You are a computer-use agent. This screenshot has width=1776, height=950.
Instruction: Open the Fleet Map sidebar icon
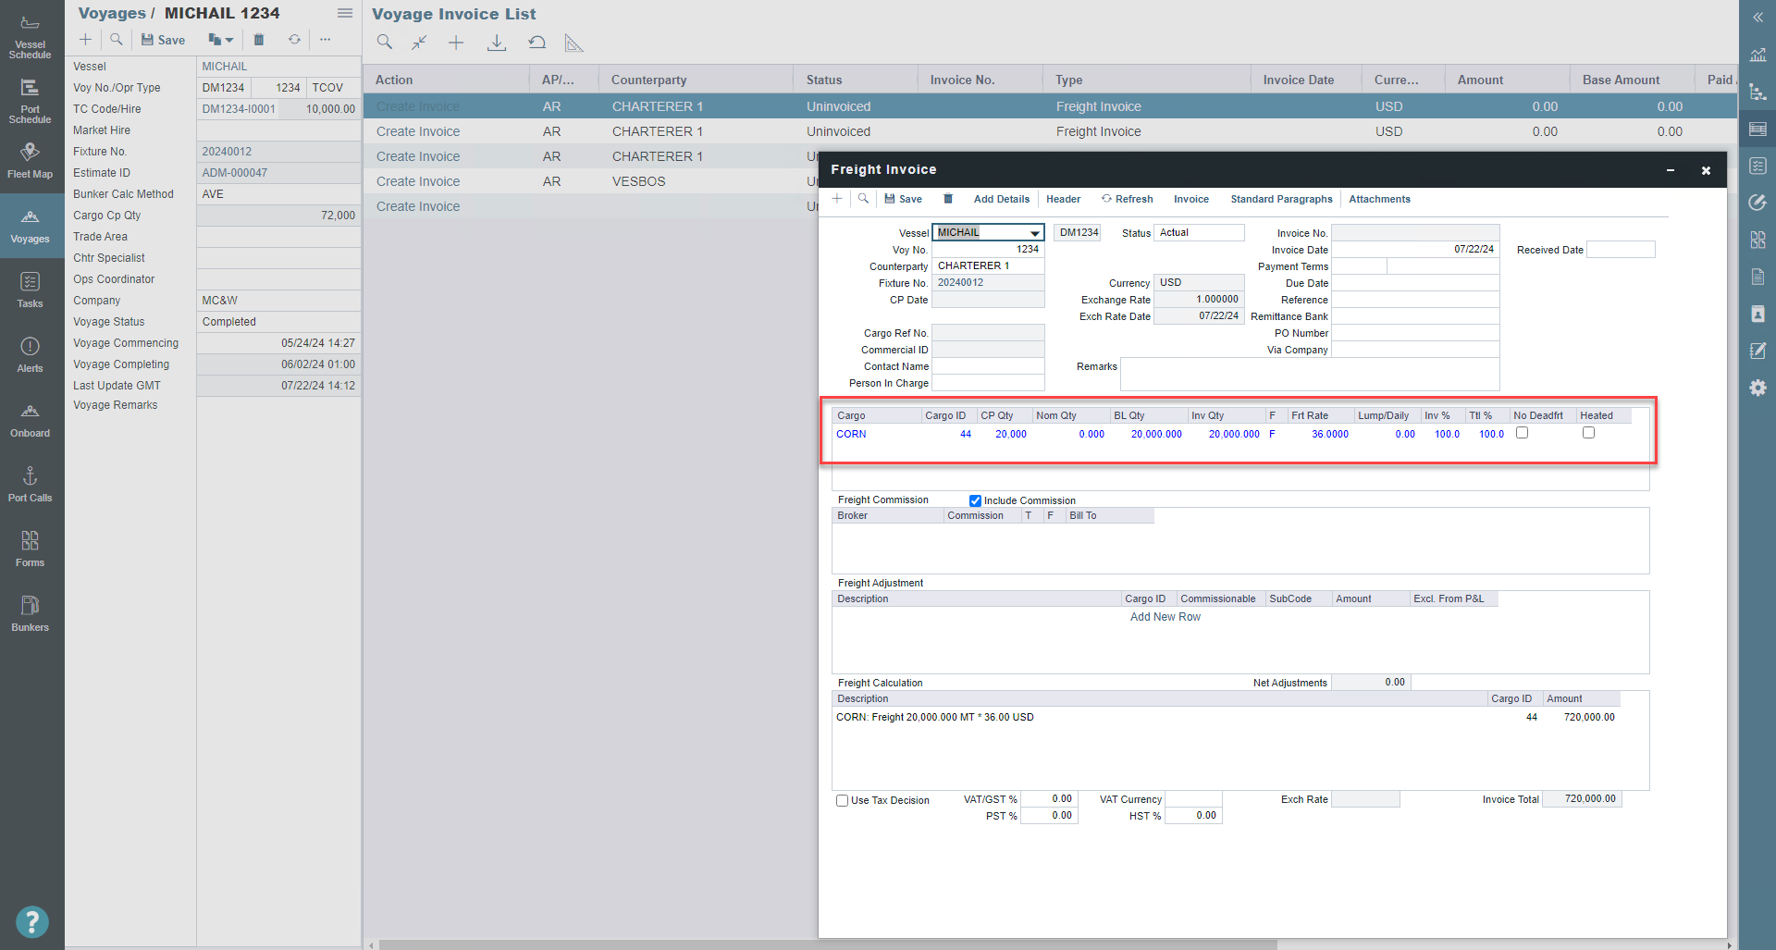click(30, 160)
